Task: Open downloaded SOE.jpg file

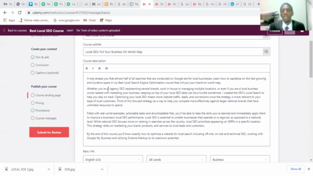Action: (69, 169)
